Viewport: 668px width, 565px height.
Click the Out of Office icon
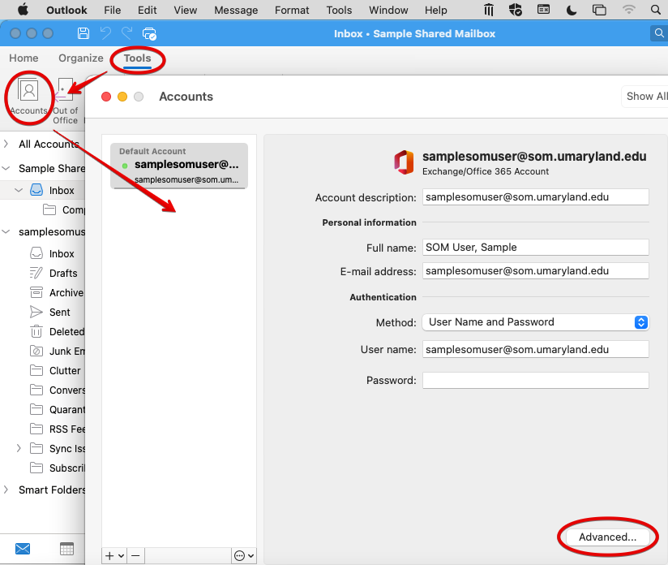click(x=65, y=101)
